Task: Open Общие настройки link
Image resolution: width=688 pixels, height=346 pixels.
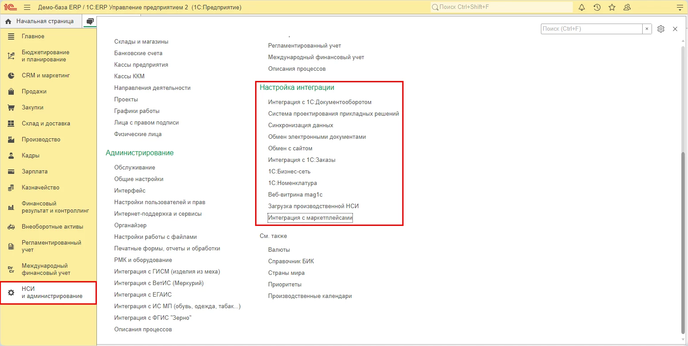Action: tap(139, 179)
